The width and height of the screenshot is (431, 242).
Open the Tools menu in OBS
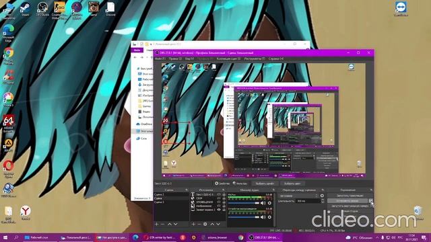point(255,58)
